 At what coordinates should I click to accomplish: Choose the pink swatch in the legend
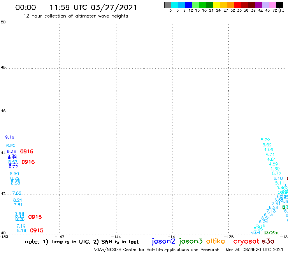pyautogui.click(x=272, y=5)
